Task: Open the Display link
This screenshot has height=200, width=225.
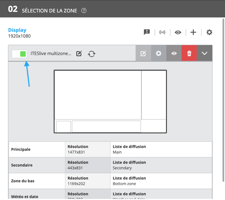Action: [x=17, y=30]
